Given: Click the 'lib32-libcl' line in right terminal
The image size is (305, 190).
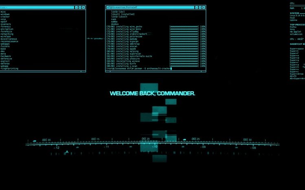Looking at the screenshot, I should tap(118, 12).
